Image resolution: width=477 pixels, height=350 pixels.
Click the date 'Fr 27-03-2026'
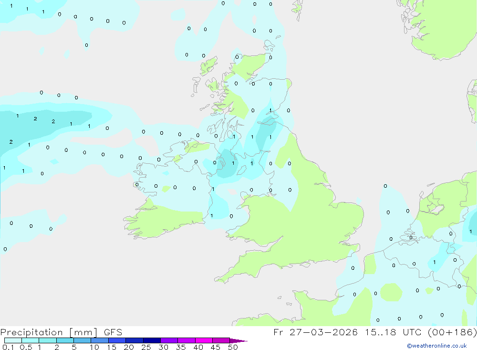coord(315,332)
